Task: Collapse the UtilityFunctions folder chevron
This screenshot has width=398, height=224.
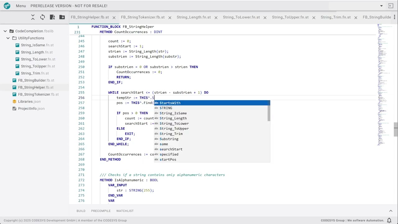Action: pos(8,38)
